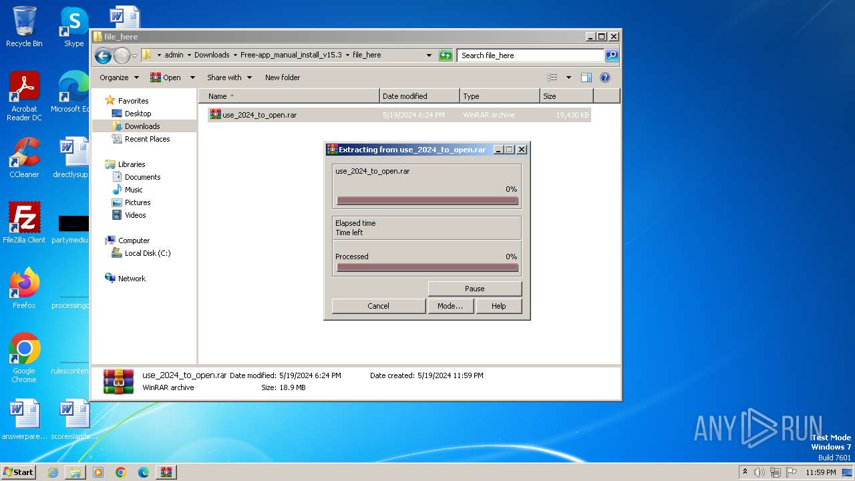The width and height of the screenshot is (855, 481).
Task: Select Network in the navigation pane
Action: click(132, 279)
